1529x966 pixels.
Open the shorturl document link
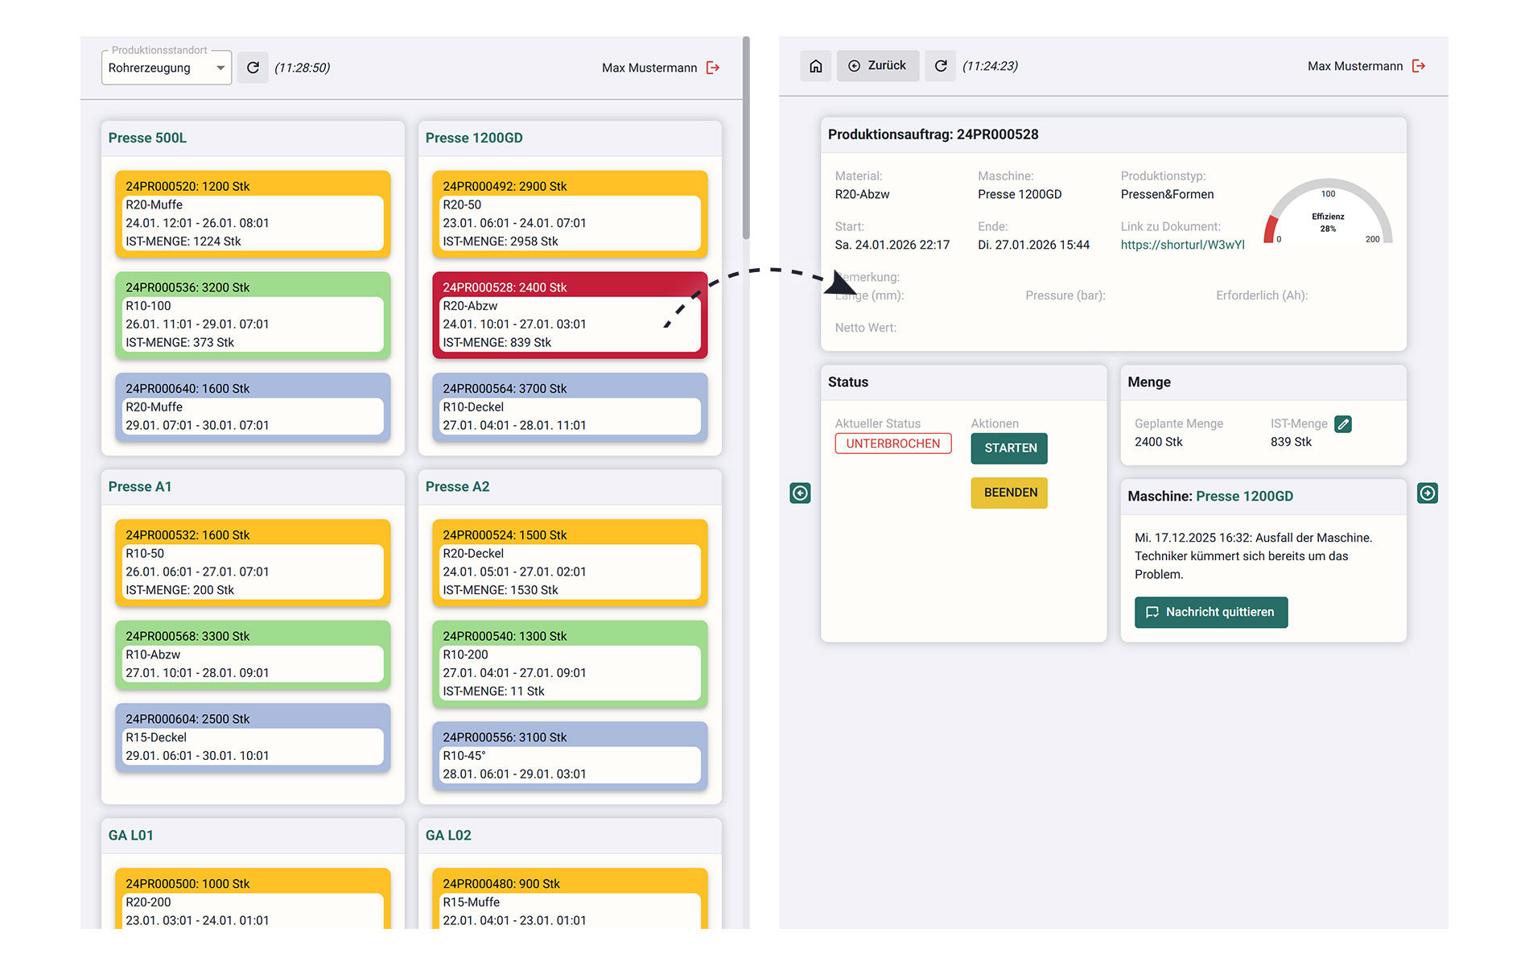1182,245
